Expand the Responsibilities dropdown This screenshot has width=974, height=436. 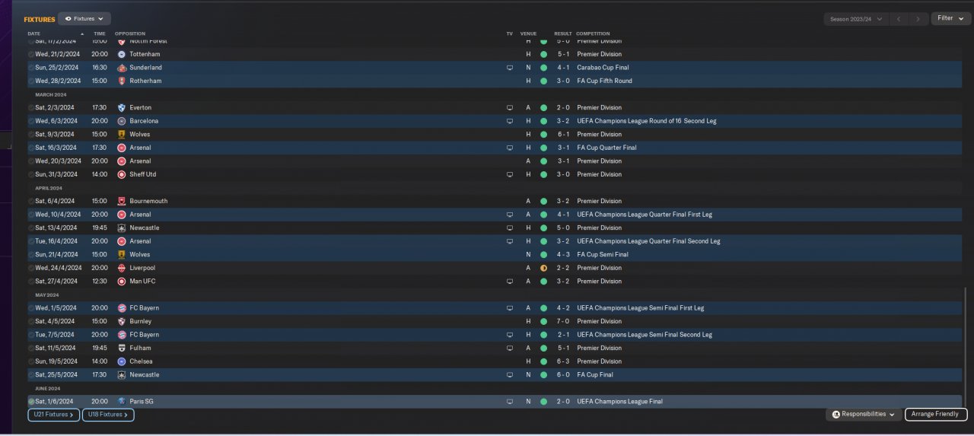coord(863,415)
